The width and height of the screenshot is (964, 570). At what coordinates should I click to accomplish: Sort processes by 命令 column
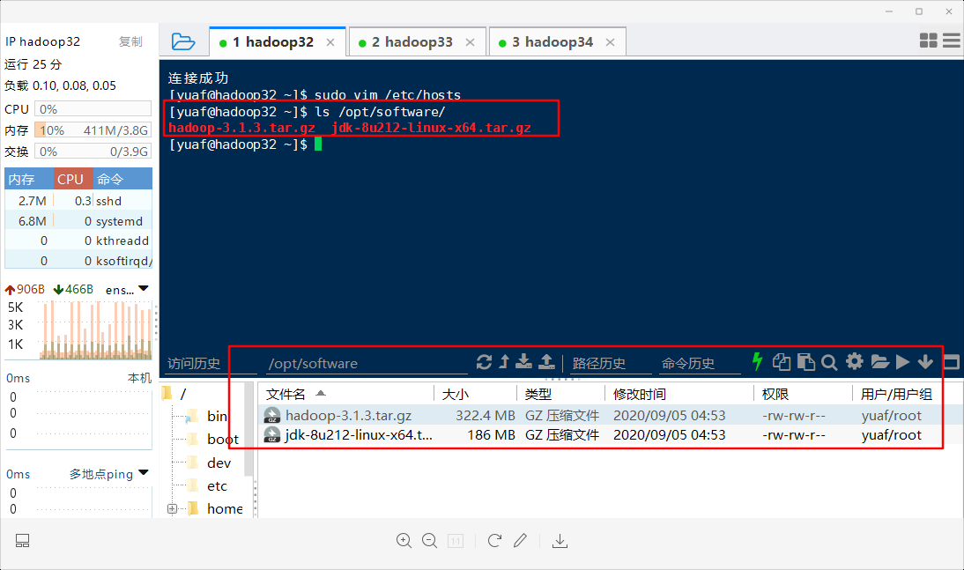(122, 179)
